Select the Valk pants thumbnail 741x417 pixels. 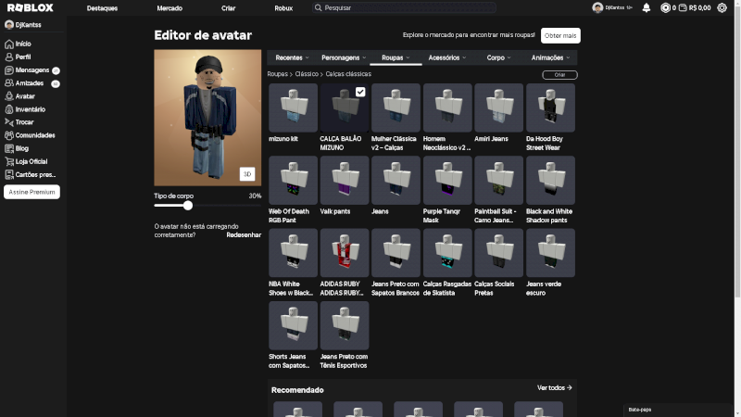(x=345, y=180)
